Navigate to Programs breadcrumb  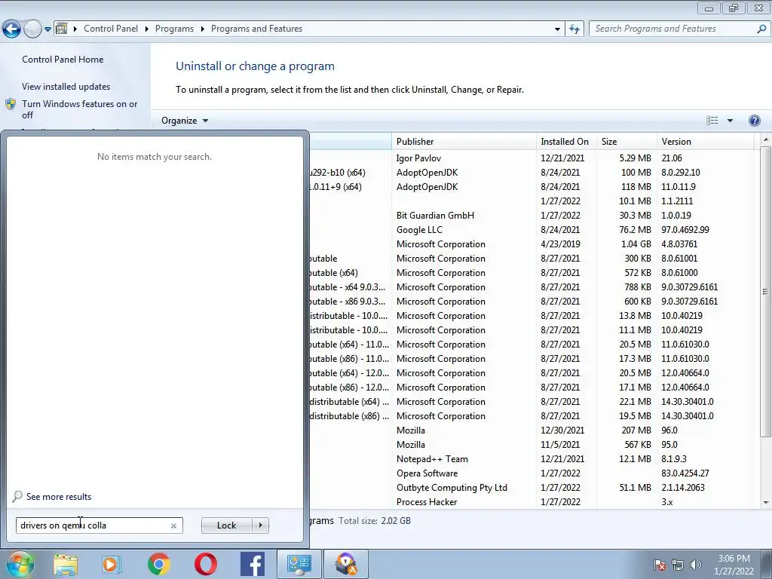click(174, 29)
